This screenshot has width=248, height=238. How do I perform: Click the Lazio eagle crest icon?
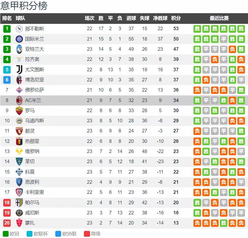coord(19,59)
